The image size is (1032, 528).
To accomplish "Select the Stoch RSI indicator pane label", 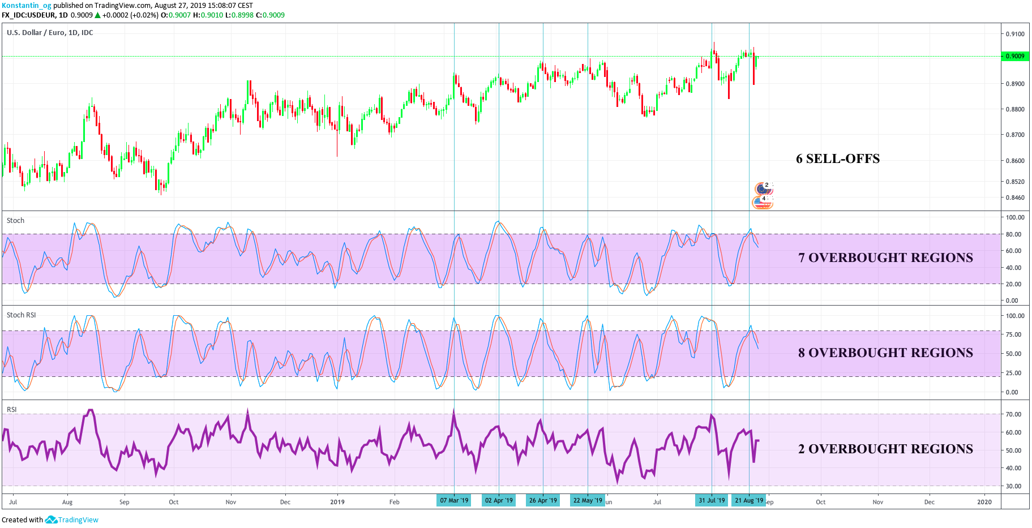I will click(21, 315).
